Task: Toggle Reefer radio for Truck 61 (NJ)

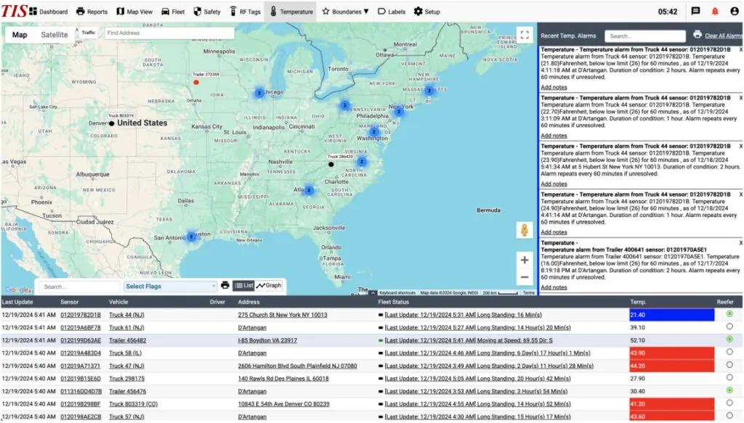Action: [x=729, y=327]
